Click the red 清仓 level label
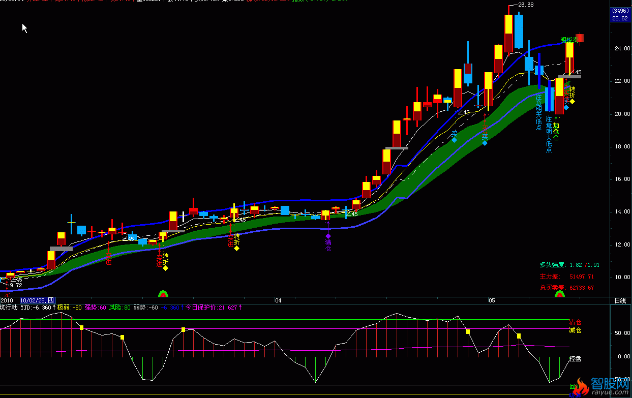 [575, 322]
